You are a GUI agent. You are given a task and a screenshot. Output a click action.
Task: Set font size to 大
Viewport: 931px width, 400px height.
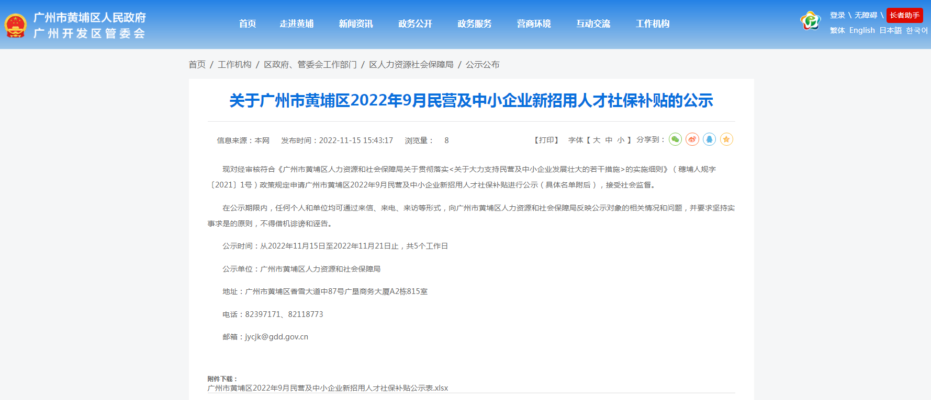pos(597,140)
